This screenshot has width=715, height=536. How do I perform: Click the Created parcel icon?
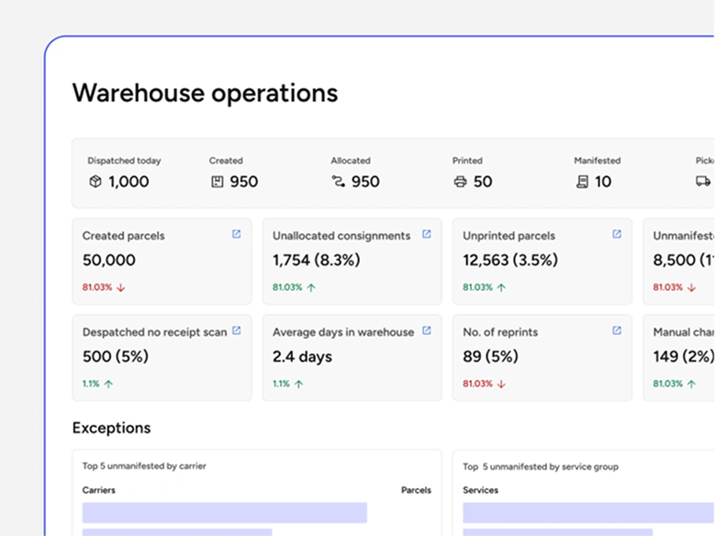click(217, 182)
